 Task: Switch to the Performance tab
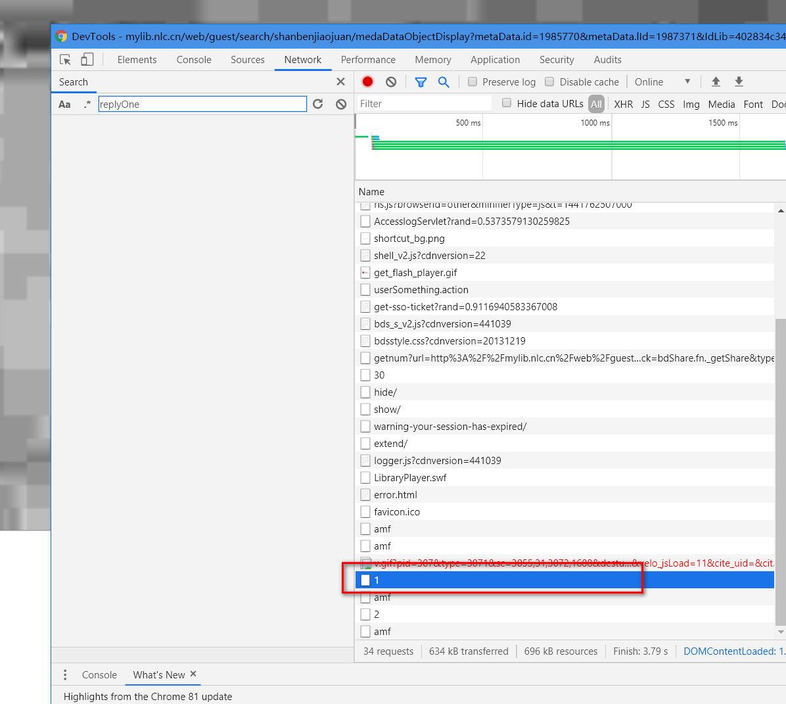pyautogui.click(x=368, y=60)
